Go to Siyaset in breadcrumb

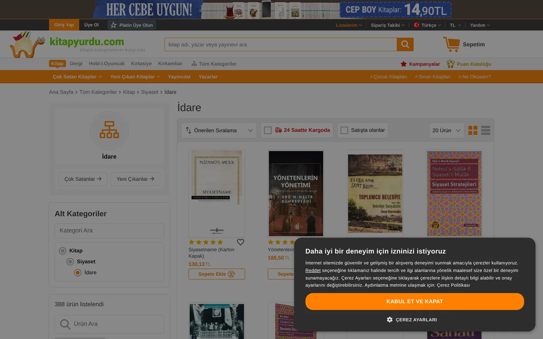pyautogui.click(x=150, y=92)
